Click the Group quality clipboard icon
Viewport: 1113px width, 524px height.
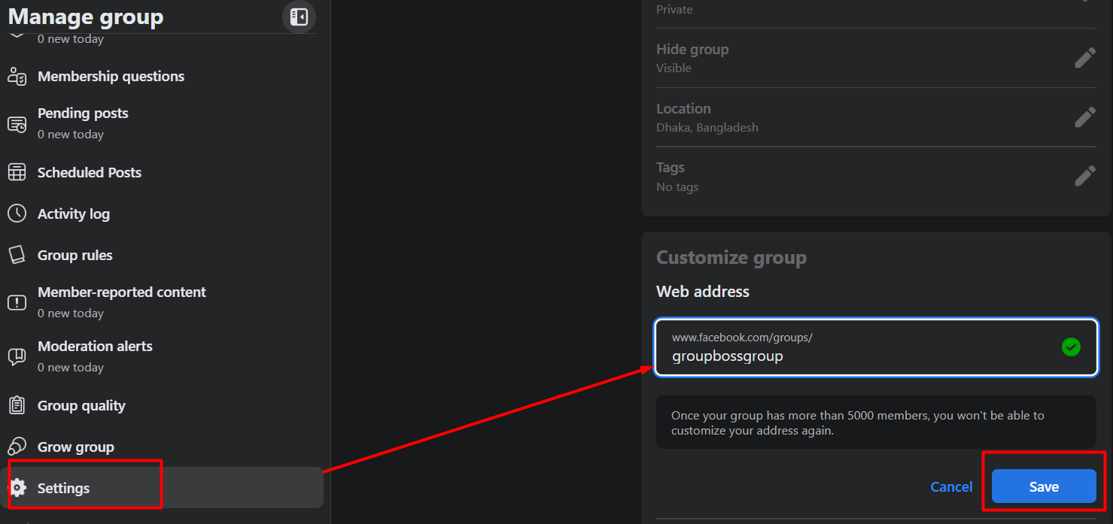coord(17,405)
